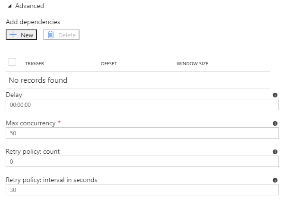Open info icon for Max concurrency
This screenshot has width=286, height=201.
[275, 123]
